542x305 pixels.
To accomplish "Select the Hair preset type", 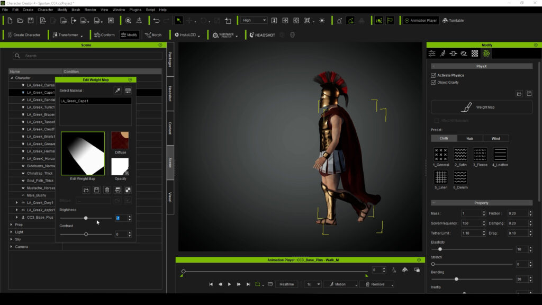I will [x=470, y=138].
